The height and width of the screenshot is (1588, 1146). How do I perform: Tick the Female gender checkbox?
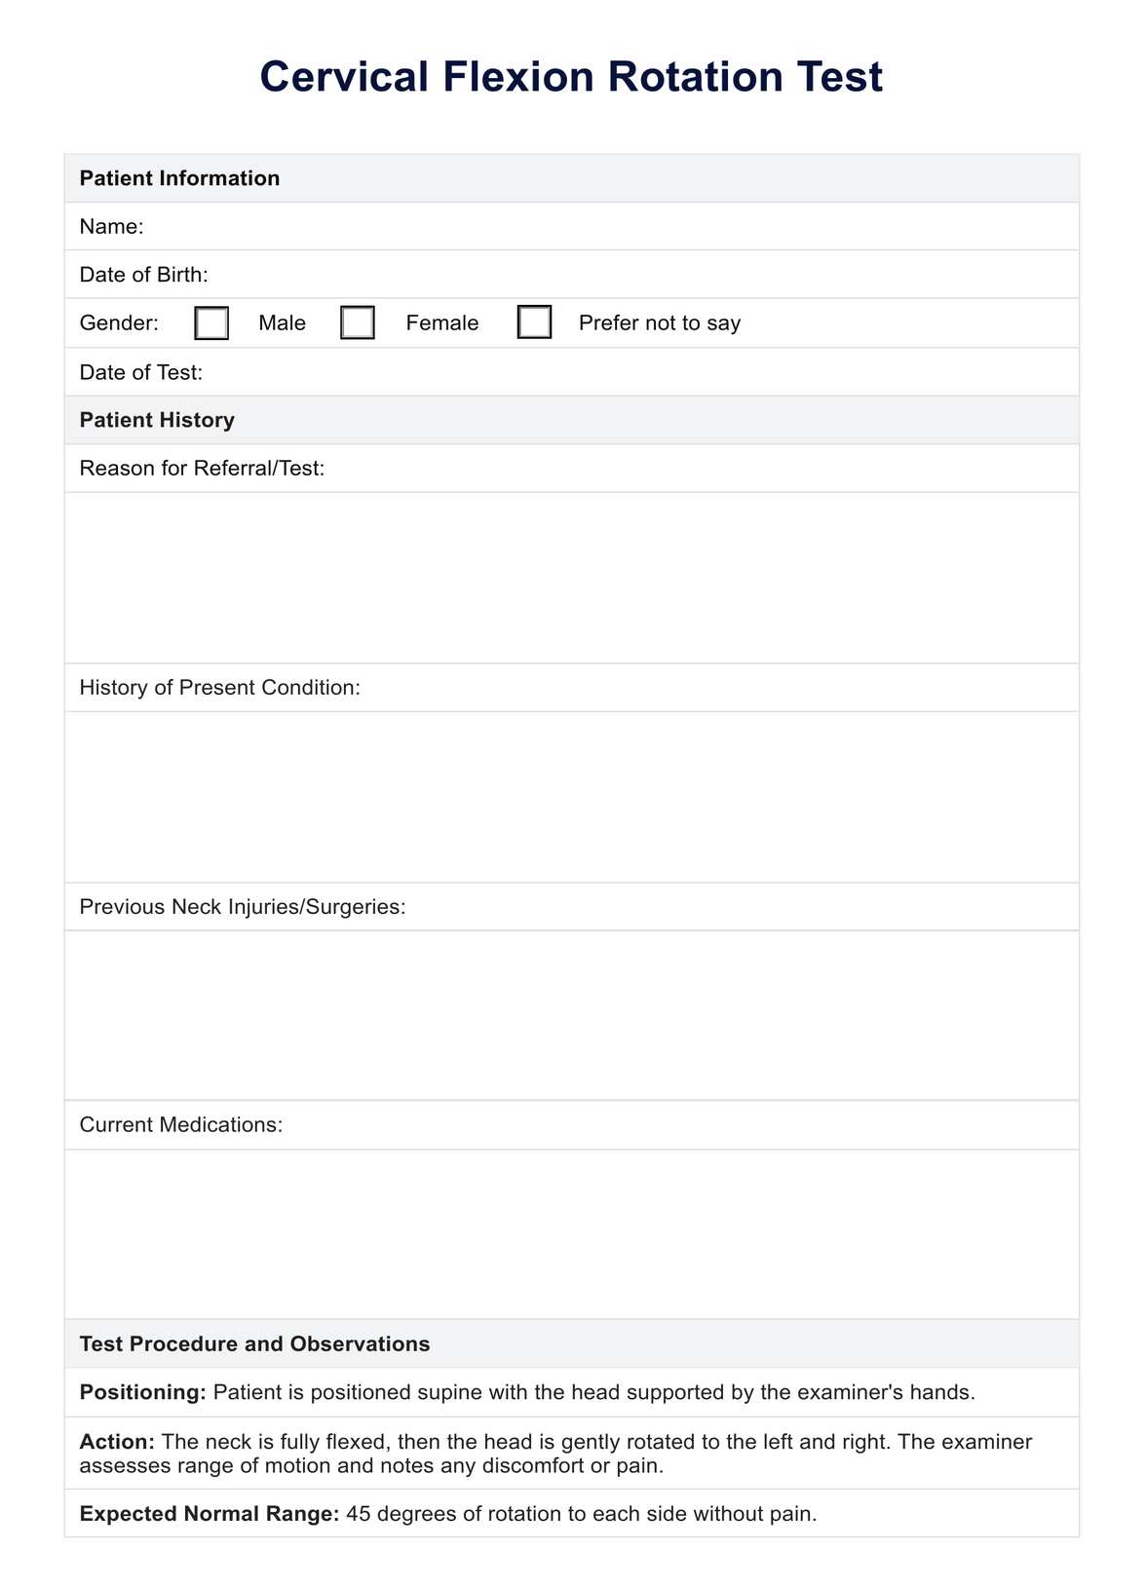click(x=358, y=323)
